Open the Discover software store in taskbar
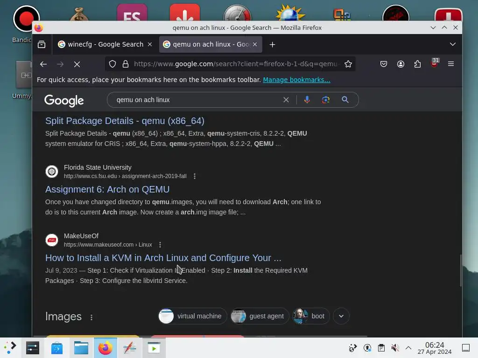The height and width of the screenshot is (358, 478). coord(56,348)
